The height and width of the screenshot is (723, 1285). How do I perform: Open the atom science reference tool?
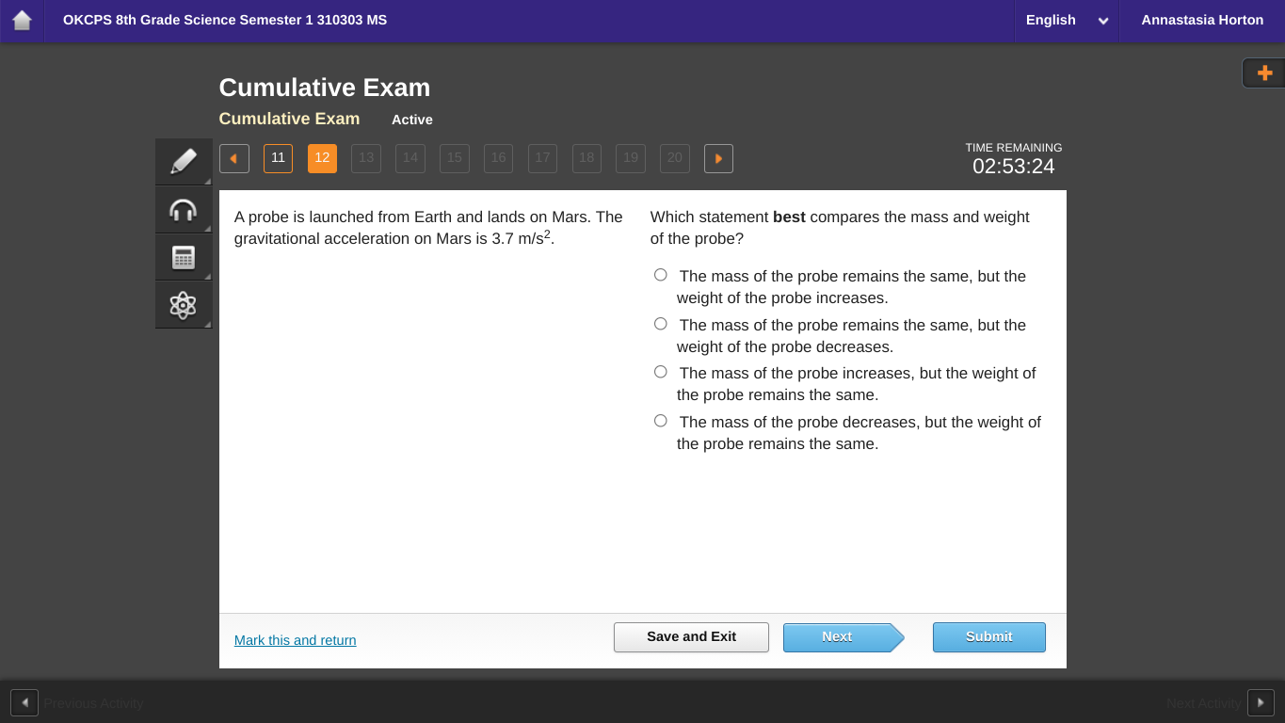click(x=184, y=305)
